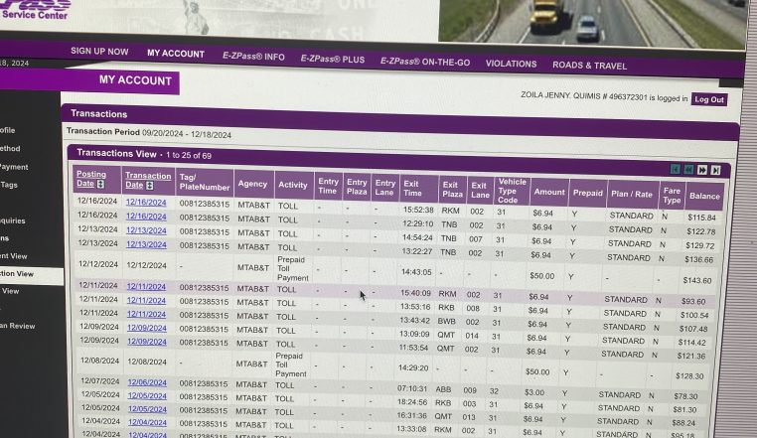
Task: Sort using the Transaction Date sort icon
Action: (x=150, y=186)
